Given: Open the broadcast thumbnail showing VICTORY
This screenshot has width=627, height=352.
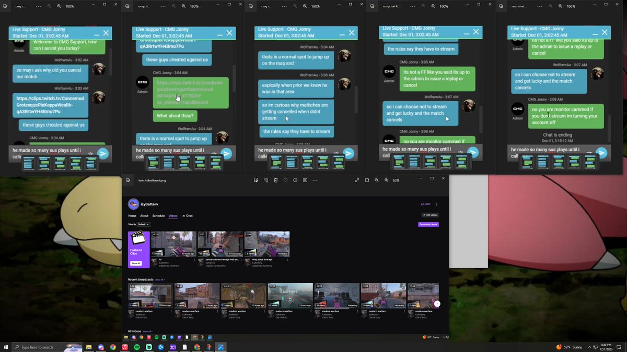Looking at the screenshot, I should [290, 296].
